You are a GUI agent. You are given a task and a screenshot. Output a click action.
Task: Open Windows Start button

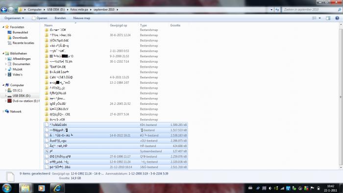(x=6, y=188)
